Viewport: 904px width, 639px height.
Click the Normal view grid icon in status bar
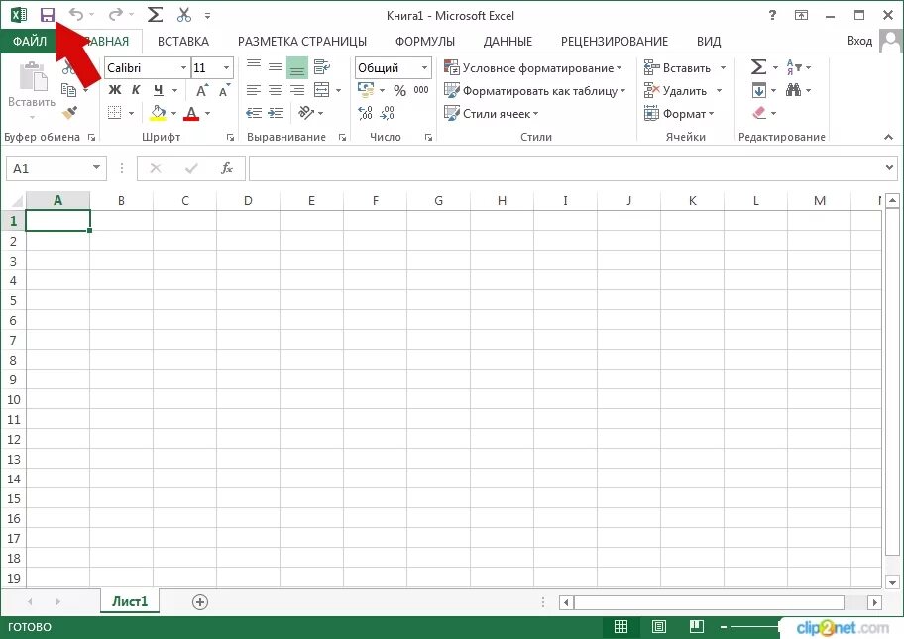point(621,626)
